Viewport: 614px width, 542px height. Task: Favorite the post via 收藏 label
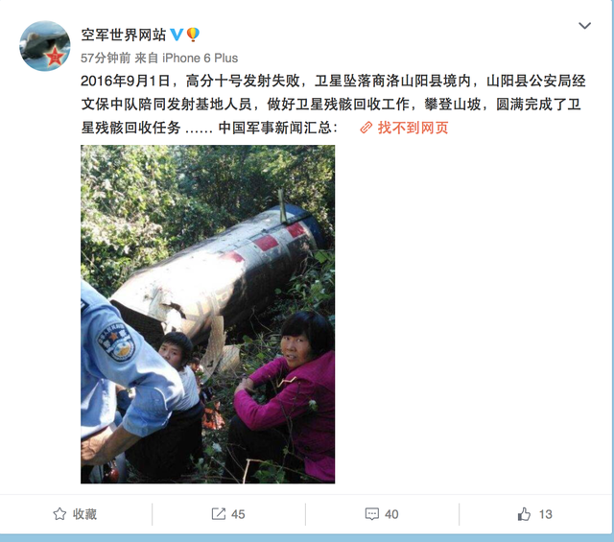[x=84, y=514]
